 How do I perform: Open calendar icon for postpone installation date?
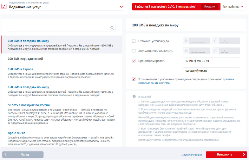[x=186, y=41]
